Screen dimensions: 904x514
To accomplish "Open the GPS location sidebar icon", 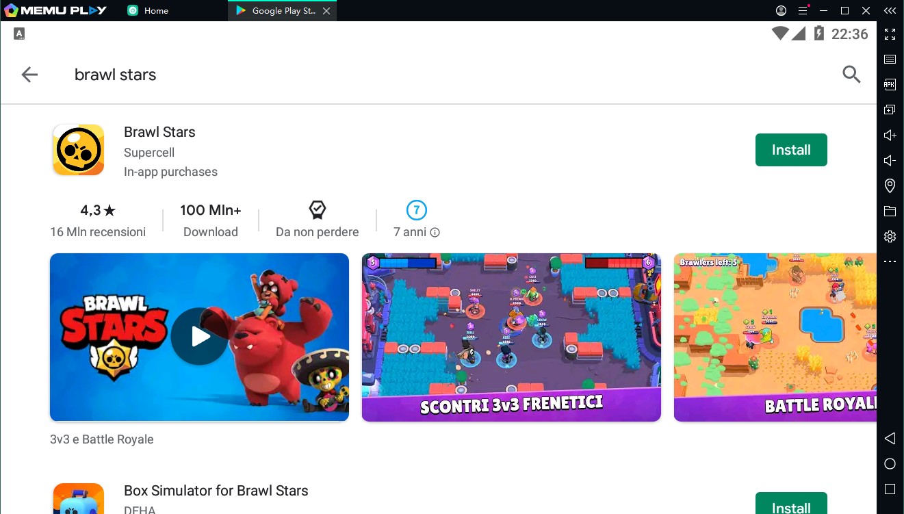I will click(x=890, y=185).
